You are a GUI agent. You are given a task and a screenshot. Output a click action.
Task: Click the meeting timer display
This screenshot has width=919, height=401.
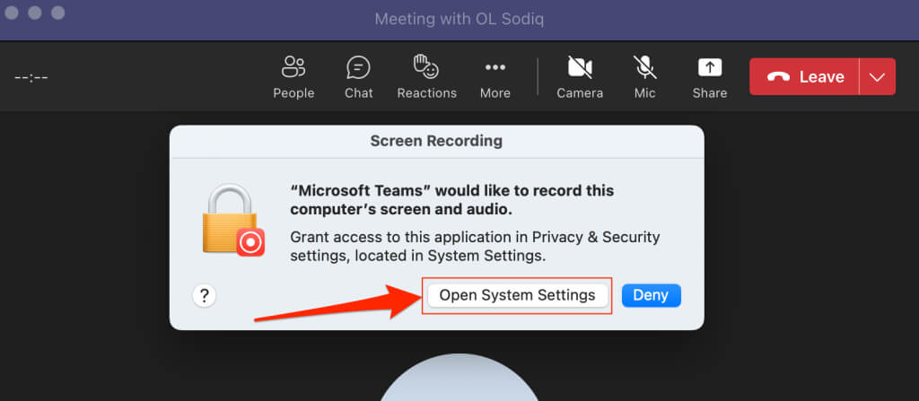[x=31, y=77]
